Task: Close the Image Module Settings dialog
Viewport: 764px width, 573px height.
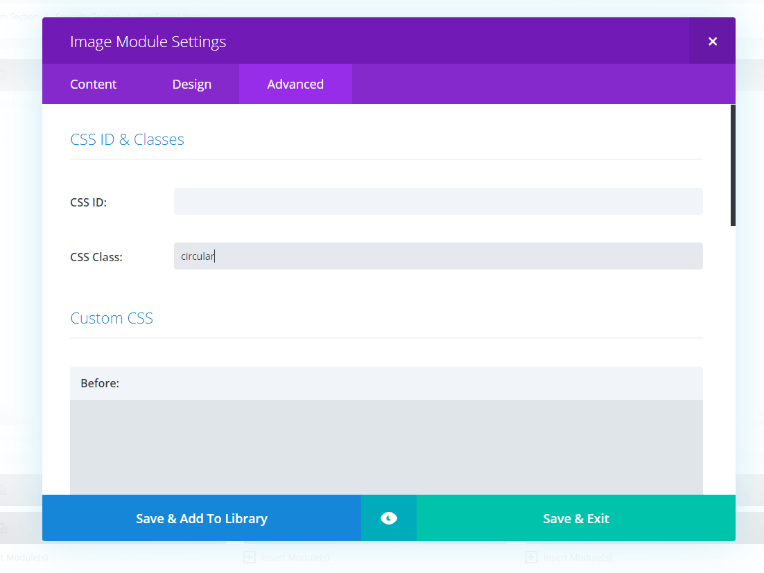Action: point(712,41)
